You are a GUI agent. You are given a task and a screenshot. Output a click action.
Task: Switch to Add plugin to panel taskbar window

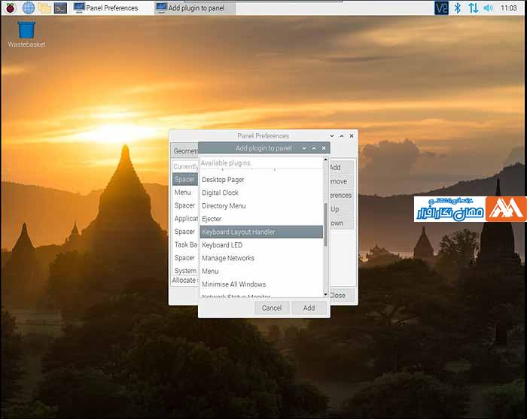(x=195, y=8)
